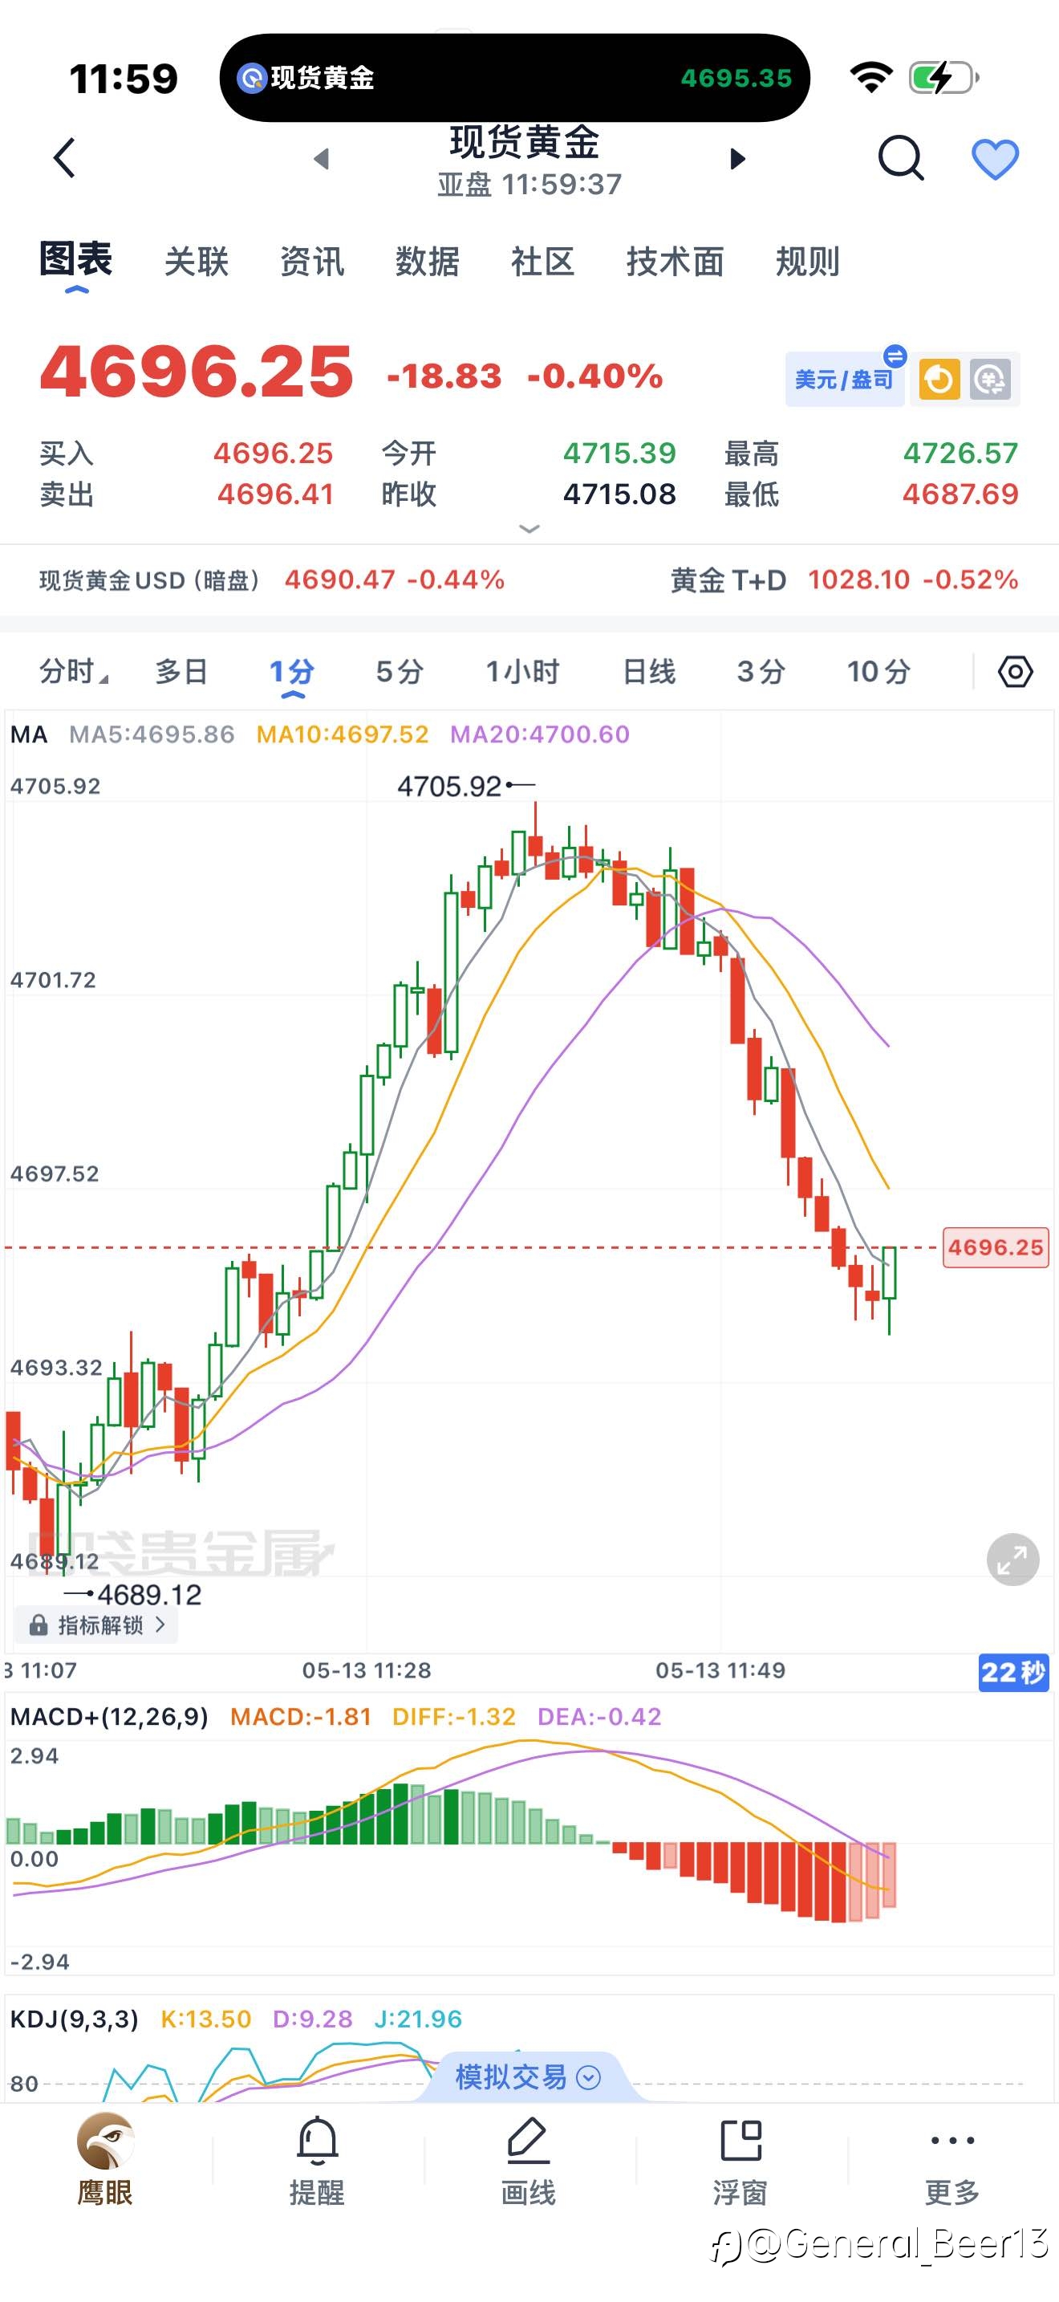Viewport: 1059px width, 2302px height.
Task: Open the chart settings hexagon icon
Action: click(x=1015, y=671)
